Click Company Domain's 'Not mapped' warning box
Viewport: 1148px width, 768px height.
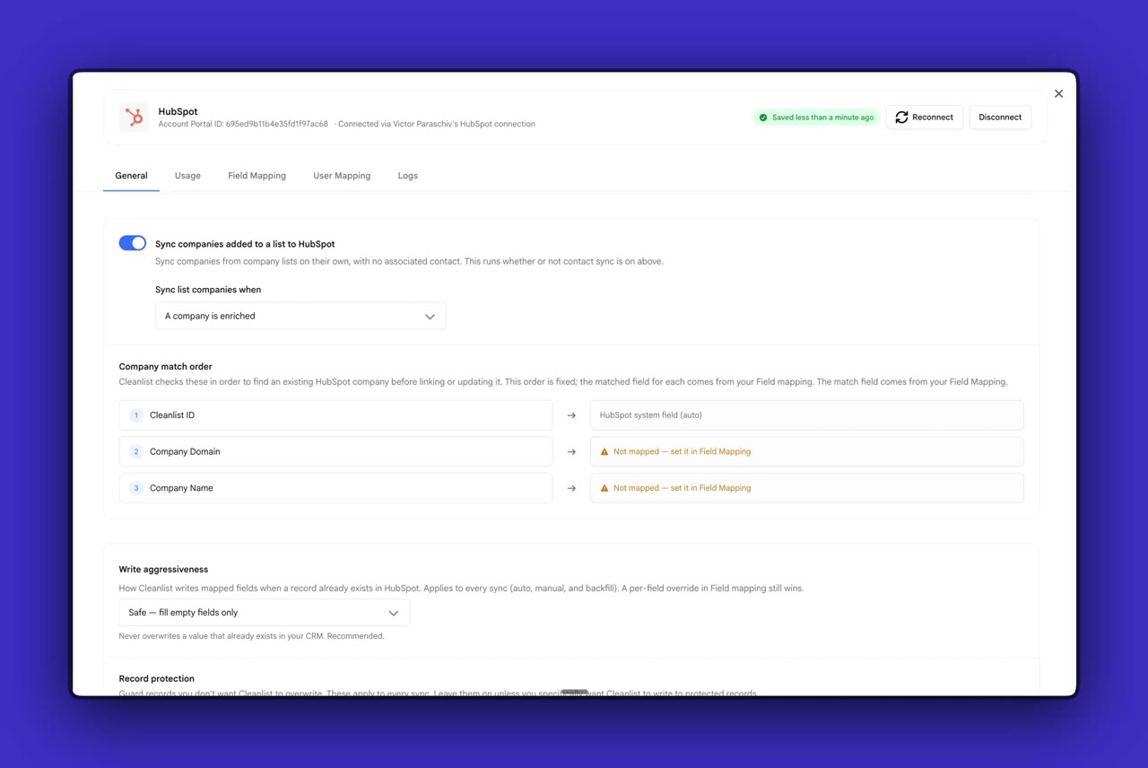[806, 452]
